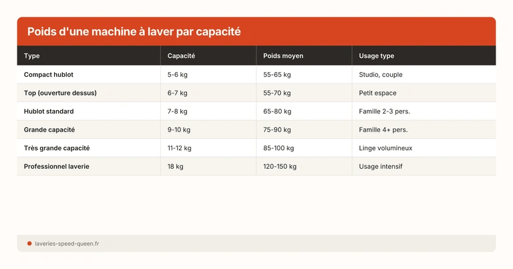Click the 'Professionnel laverie' row label
Screen dimensions: 513x269
point(56,166)
